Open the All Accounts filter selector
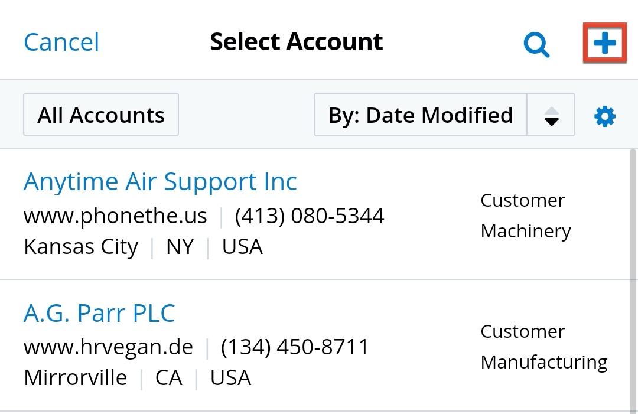 click(x=100, y=115)
